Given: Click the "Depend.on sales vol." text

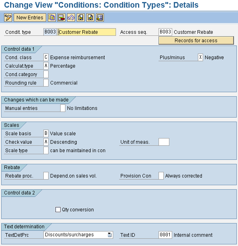Looking at the screenshot, I should click(x=73, y=176).
